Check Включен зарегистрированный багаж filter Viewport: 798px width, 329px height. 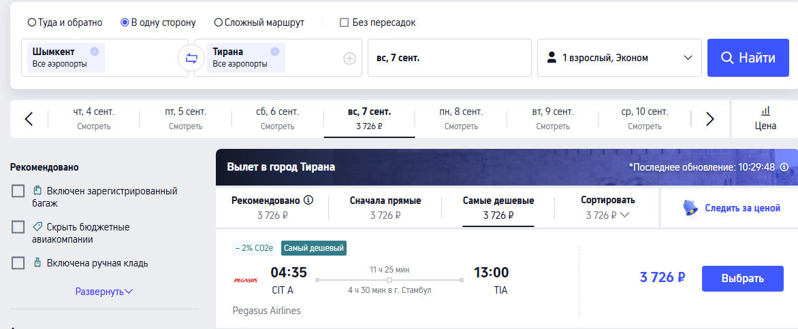point(18,191)
